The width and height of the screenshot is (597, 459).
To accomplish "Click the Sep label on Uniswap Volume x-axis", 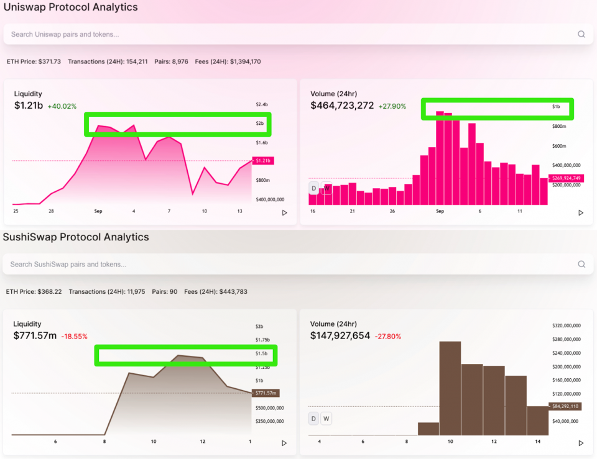I will 440,211.
